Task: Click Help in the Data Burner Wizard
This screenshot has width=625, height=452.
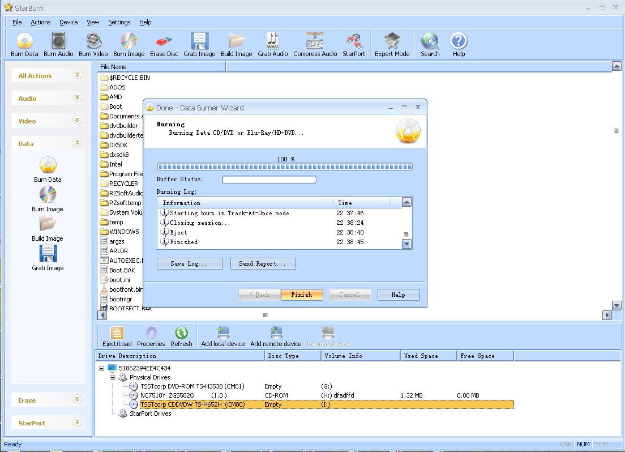Action: (x=399, y=295)
